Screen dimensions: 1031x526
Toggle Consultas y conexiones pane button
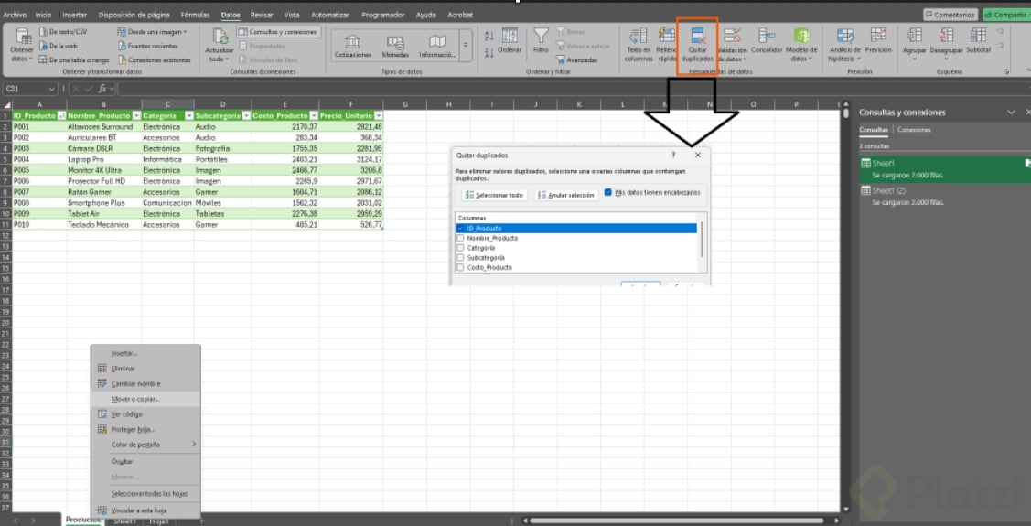[x=278, y=31]
